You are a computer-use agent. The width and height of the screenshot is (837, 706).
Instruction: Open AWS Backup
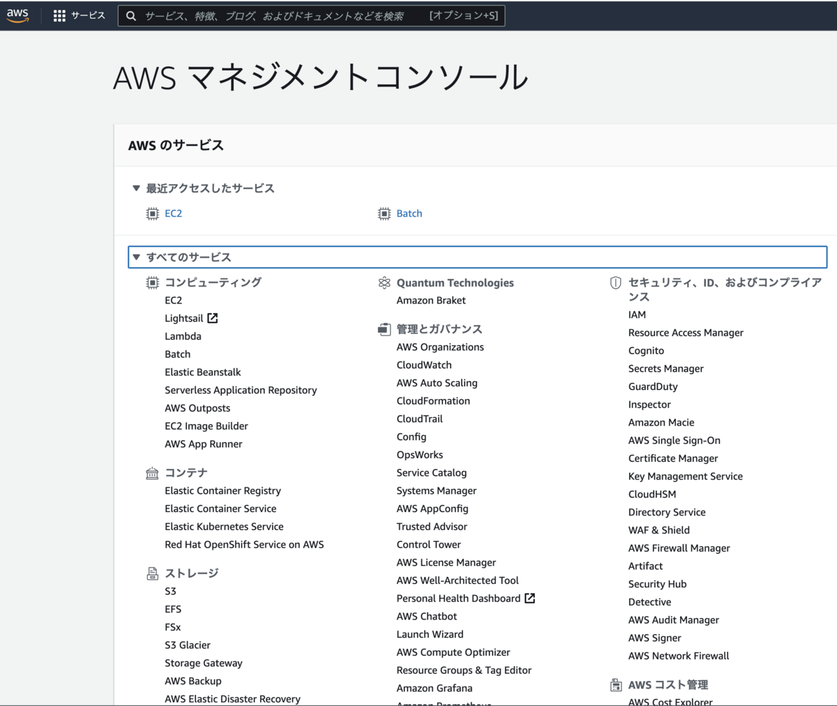(193, 682)
